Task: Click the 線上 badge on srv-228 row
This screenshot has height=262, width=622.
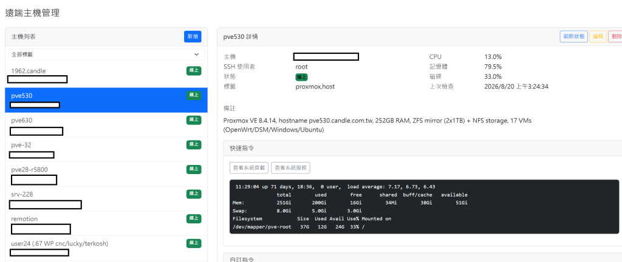Action: [x=194, y=194]
